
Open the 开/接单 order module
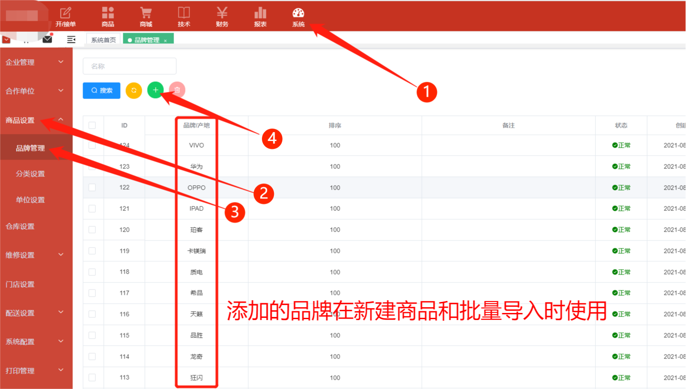65,17
